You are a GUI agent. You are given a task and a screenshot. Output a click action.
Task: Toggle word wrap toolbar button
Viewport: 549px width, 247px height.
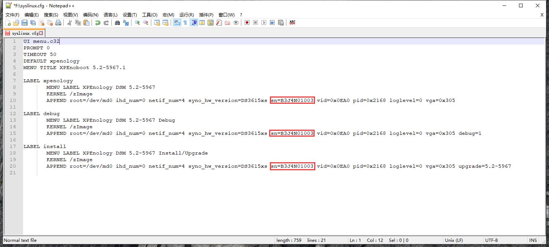tap(177, 23)
